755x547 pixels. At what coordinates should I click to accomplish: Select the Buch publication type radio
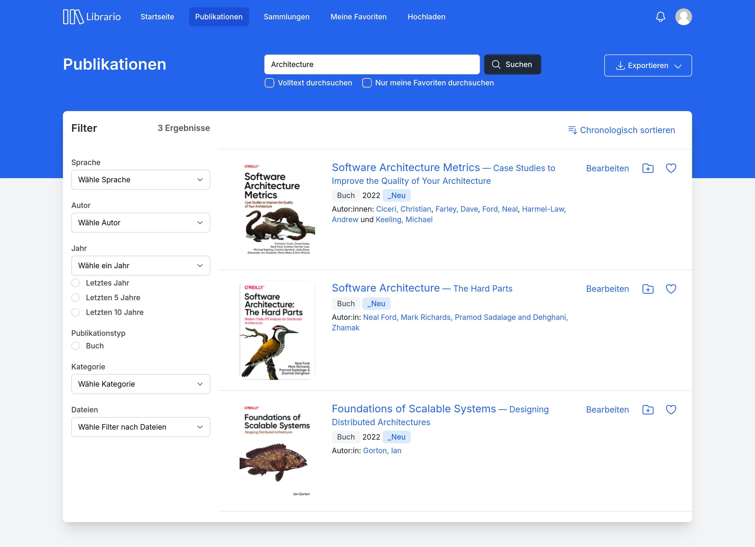click(75, 346)
